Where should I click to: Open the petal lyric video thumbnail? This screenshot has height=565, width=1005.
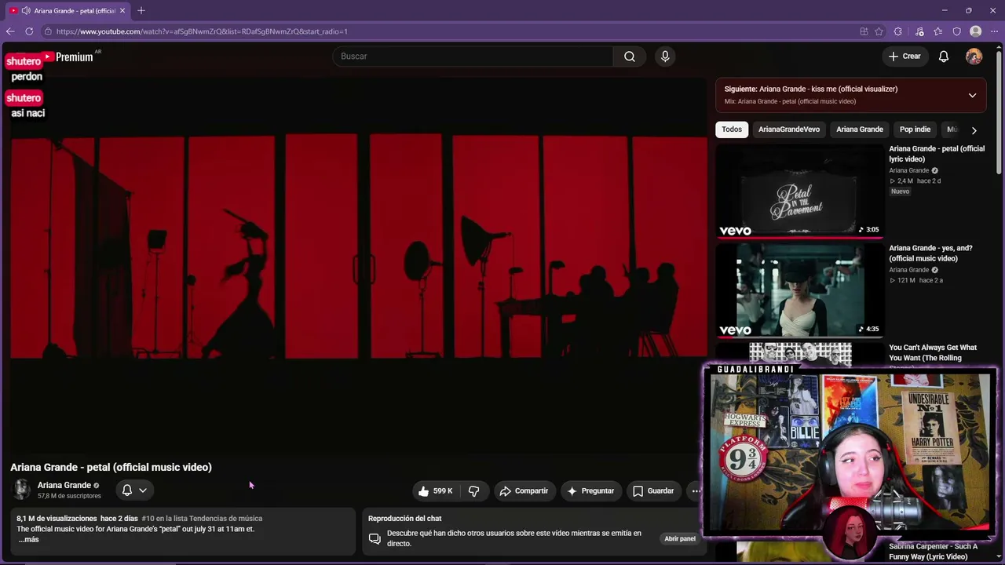pos(800,191)
